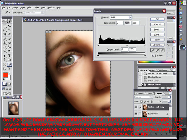Select the Lasso tool
187x140 pixels.
5,30
